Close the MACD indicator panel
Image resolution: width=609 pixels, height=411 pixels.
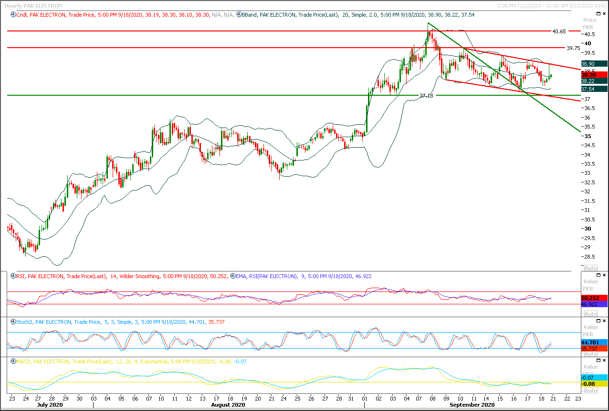(x=604, y=361)
